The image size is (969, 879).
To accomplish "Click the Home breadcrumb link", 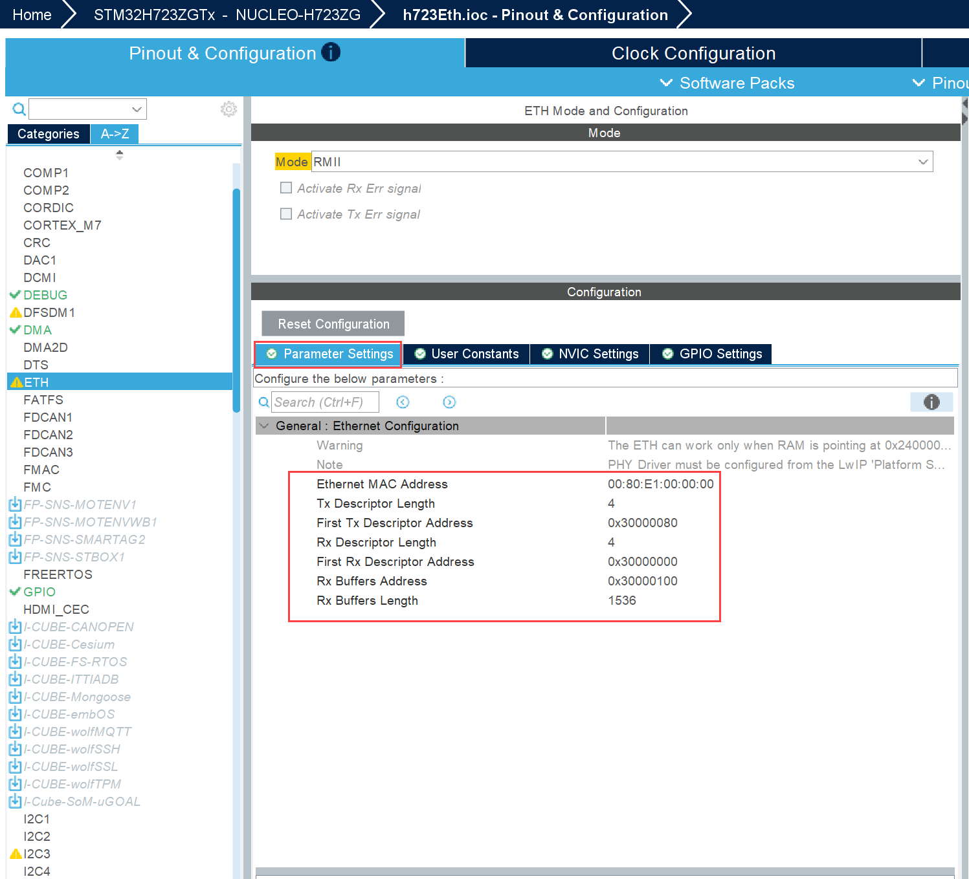I will 32,15.
